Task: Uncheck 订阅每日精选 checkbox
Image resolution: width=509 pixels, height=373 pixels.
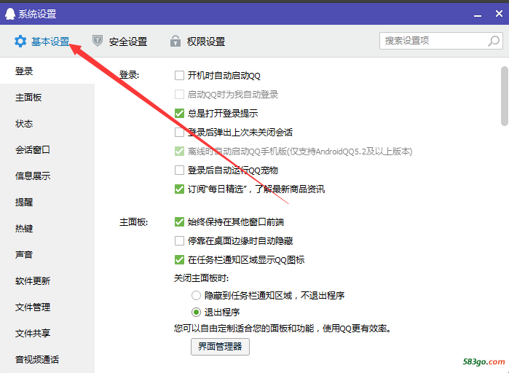Action: [179, 189]
